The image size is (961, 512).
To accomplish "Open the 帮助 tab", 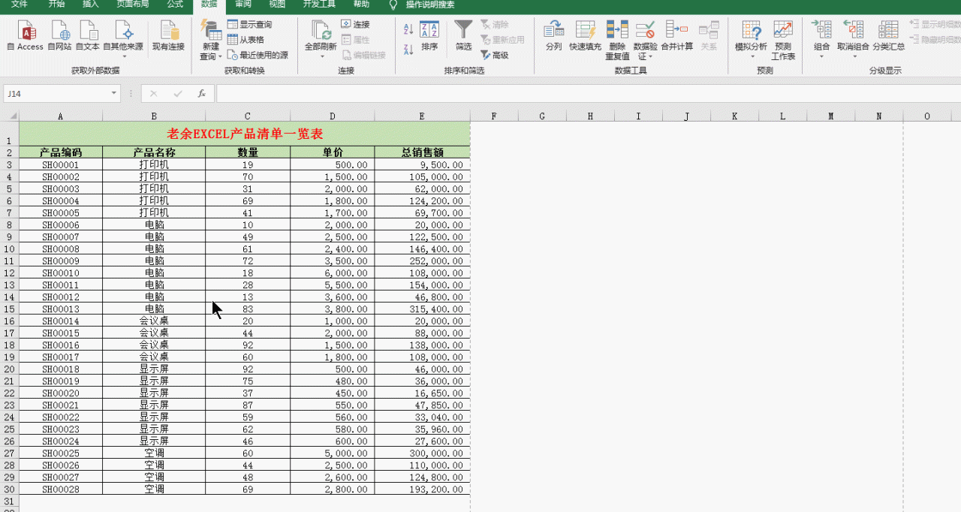I will coord(361,5).
